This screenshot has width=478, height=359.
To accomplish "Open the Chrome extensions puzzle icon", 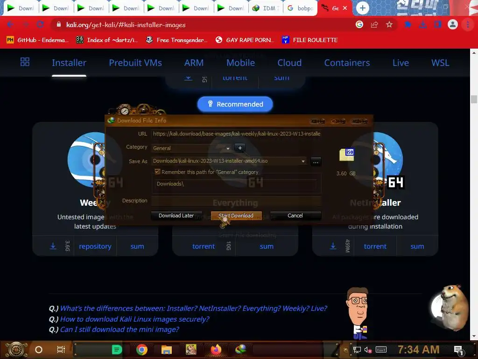I will click(x=408, y=25).
